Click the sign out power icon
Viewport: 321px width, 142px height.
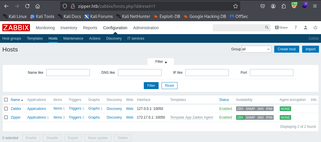click(315, 27)
